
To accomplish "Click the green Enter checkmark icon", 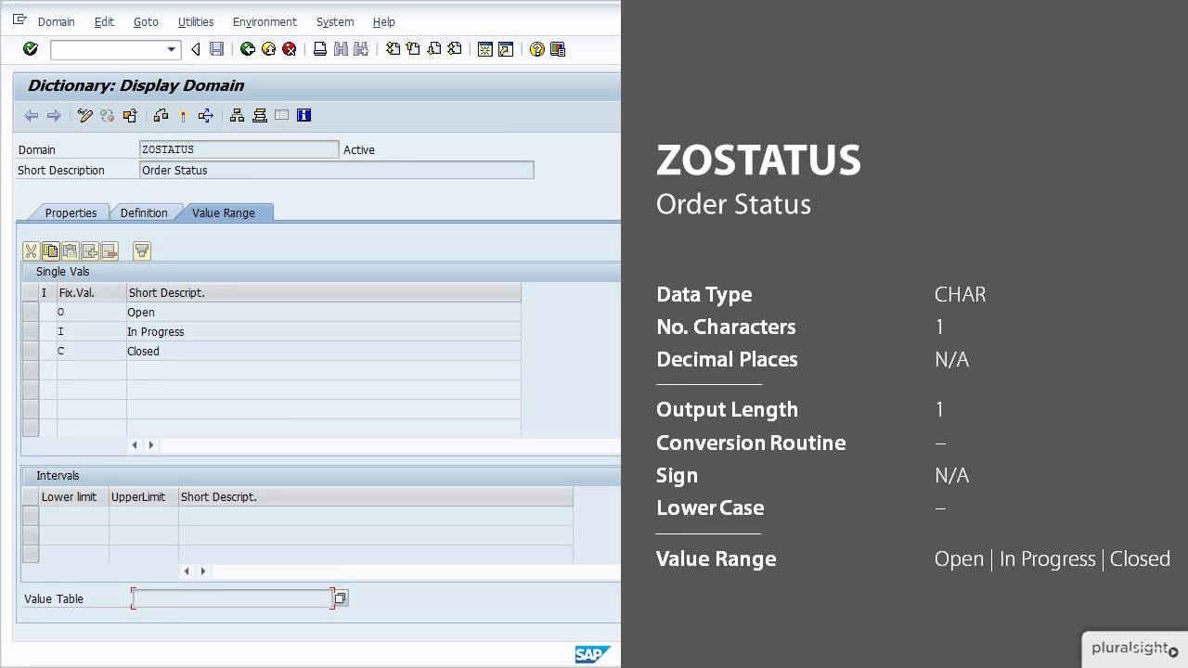I will [30, 49].
